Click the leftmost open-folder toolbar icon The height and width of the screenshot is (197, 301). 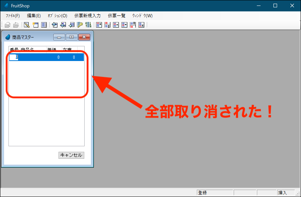[7, 25]
